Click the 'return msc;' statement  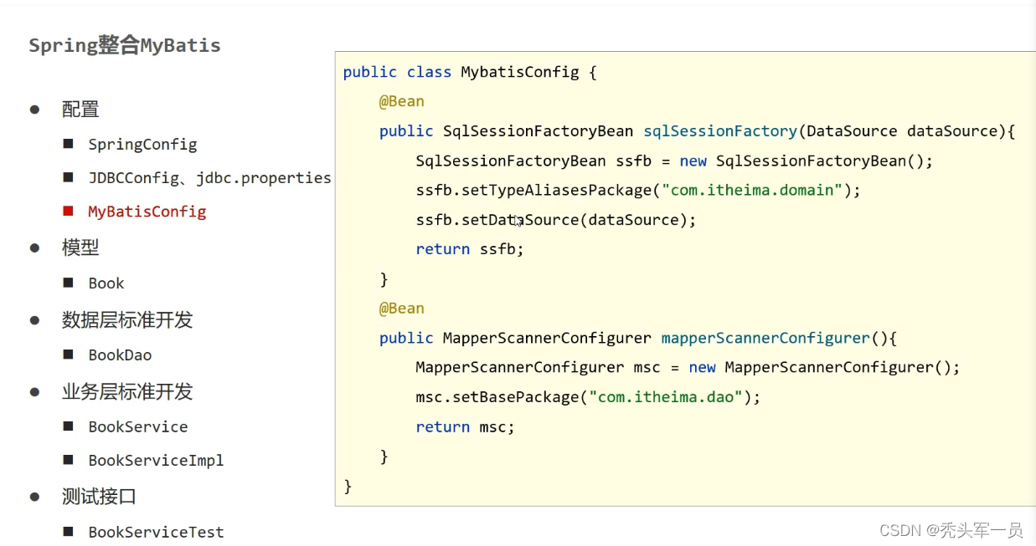[x=465, y=427]
